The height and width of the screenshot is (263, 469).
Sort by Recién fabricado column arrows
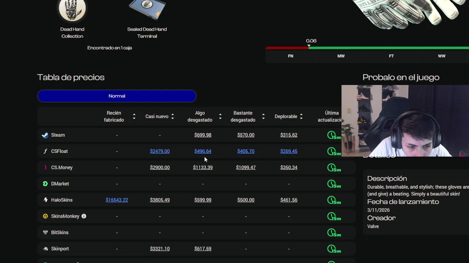134,117
